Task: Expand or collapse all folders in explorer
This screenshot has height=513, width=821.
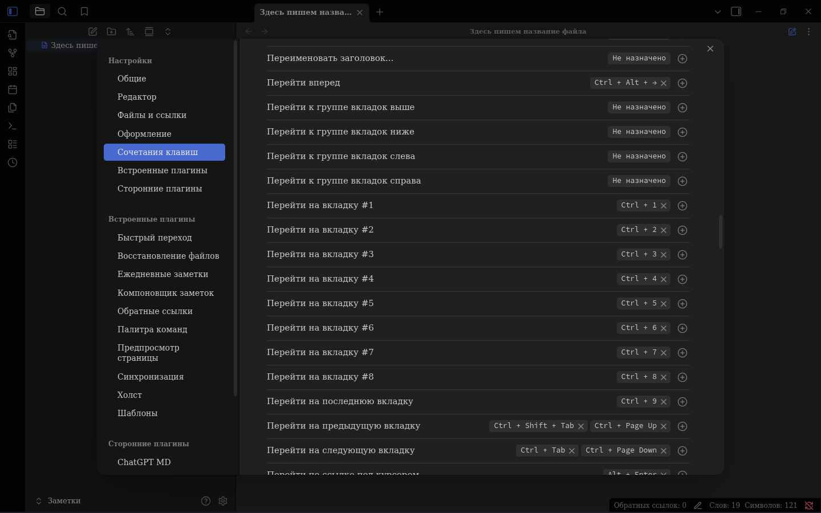Action: tap(168, 32)
